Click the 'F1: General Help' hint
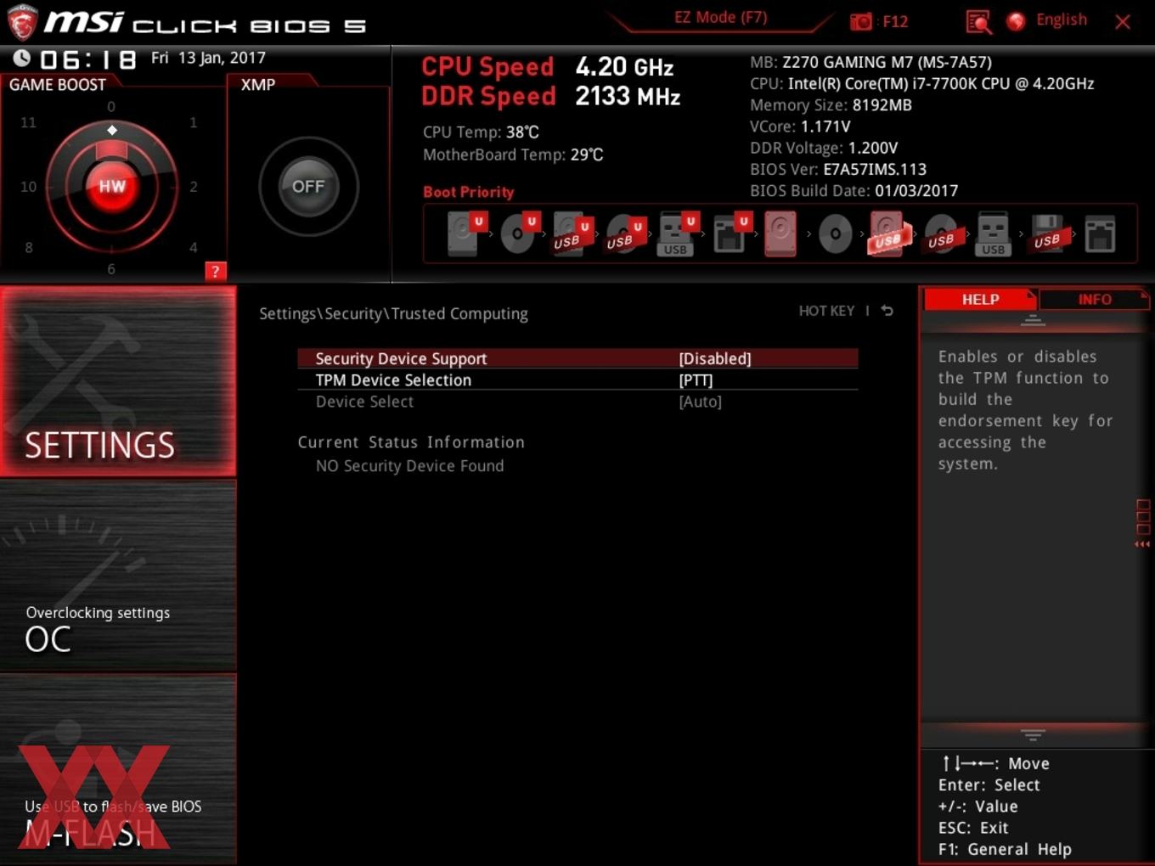 [x=1005, y=849]
